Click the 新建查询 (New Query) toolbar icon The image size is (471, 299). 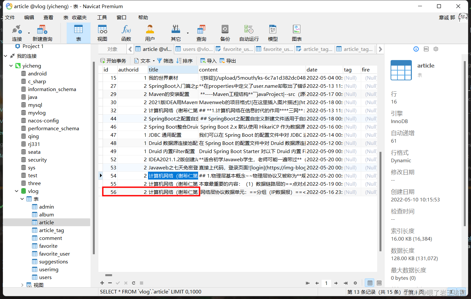[42, 33]
